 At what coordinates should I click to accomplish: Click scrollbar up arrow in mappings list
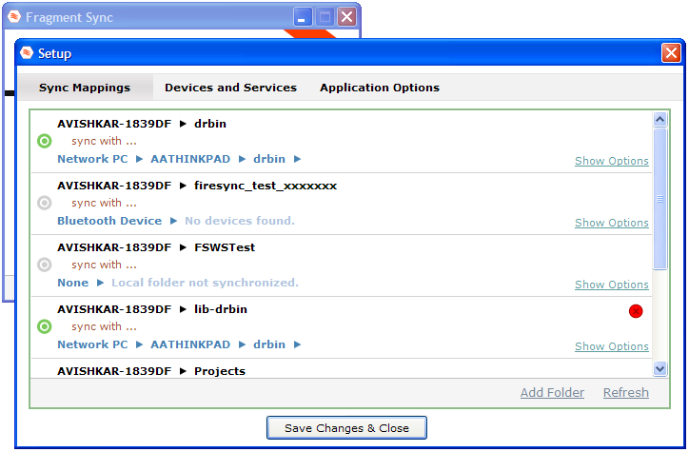coord(660,120)
